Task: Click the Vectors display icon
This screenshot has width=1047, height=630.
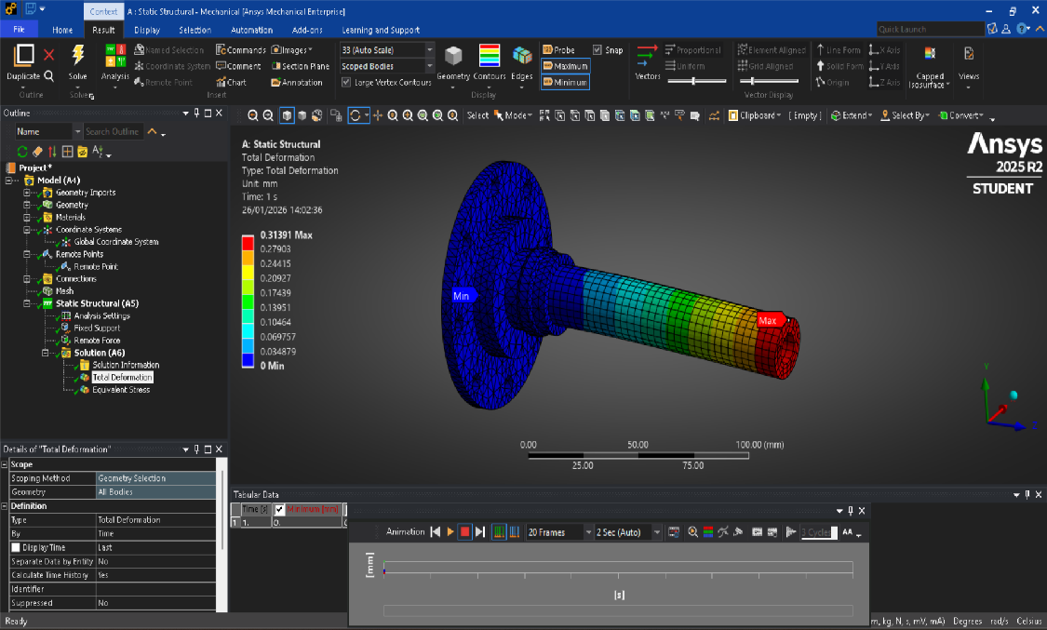Action: point(647,57)
